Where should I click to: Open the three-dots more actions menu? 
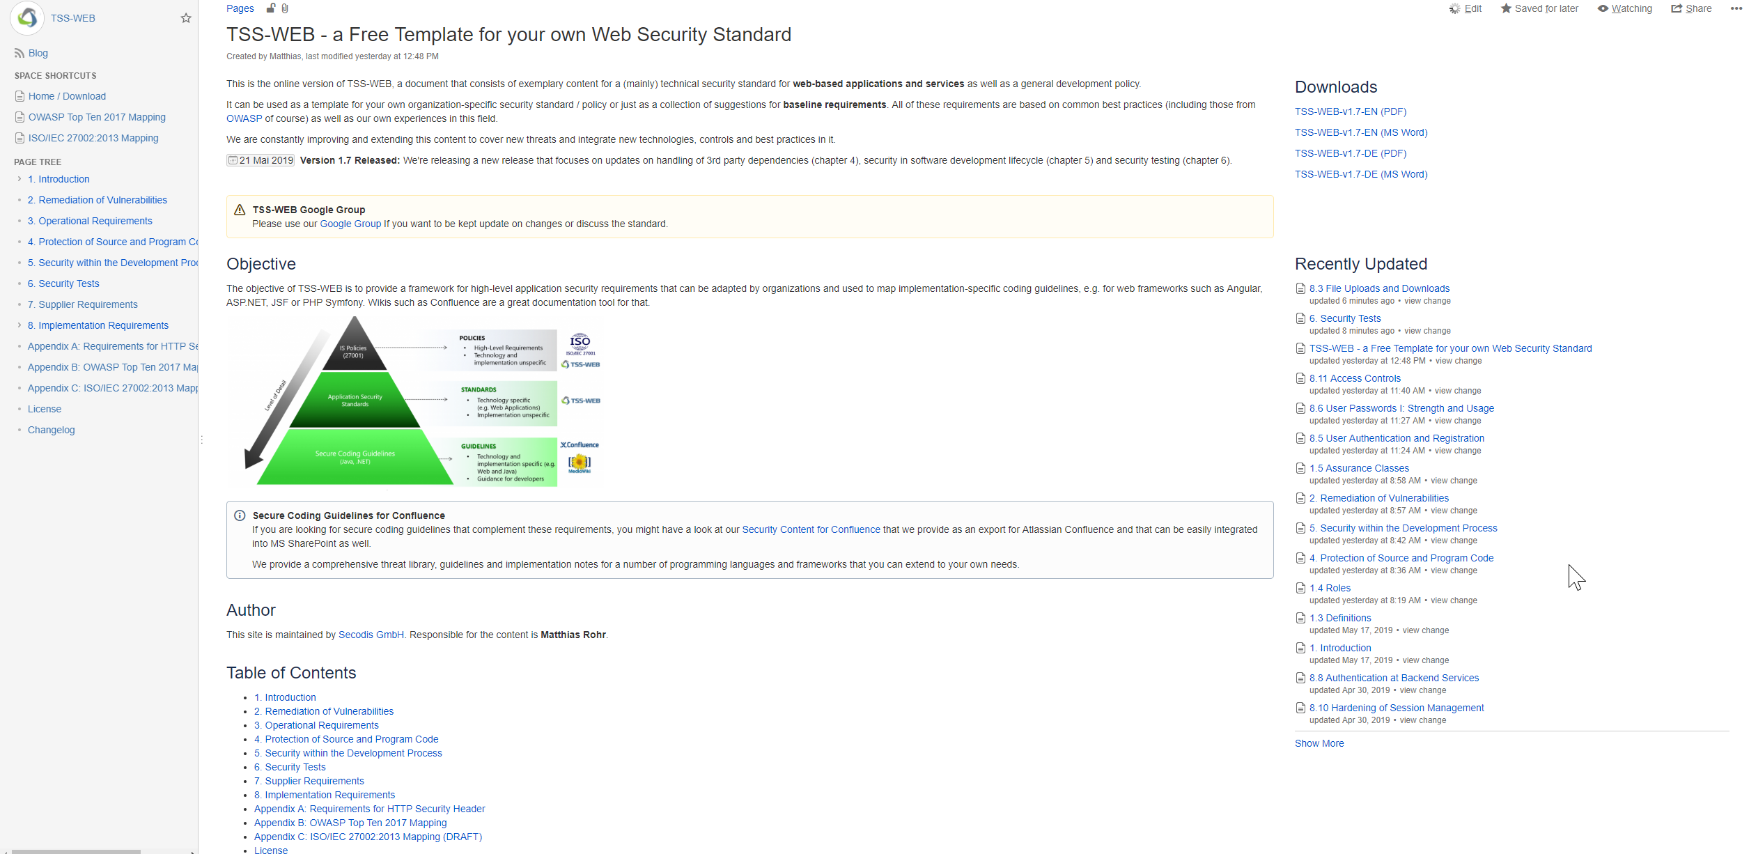tap(1736, 8)
